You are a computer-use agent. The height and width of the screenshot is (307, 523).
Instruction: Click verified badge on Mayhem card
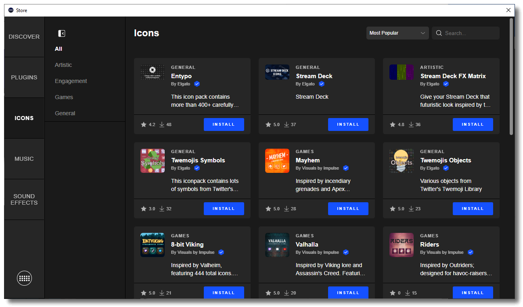pyautogui.click(x=346, y=168)
